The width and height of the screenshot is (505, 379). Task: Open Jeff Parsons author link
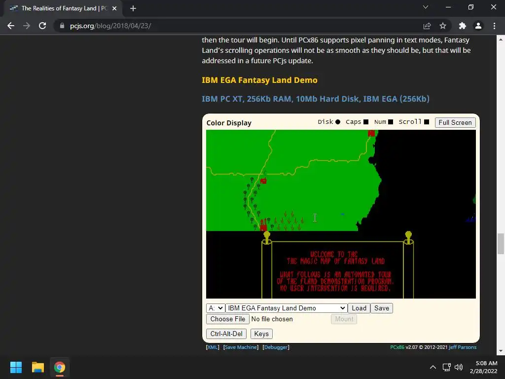[x=463, y=347]
